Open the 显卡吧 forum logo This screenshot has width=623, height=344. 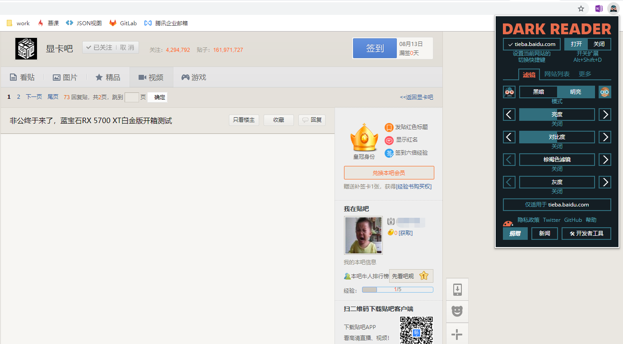tap(26, 48)
